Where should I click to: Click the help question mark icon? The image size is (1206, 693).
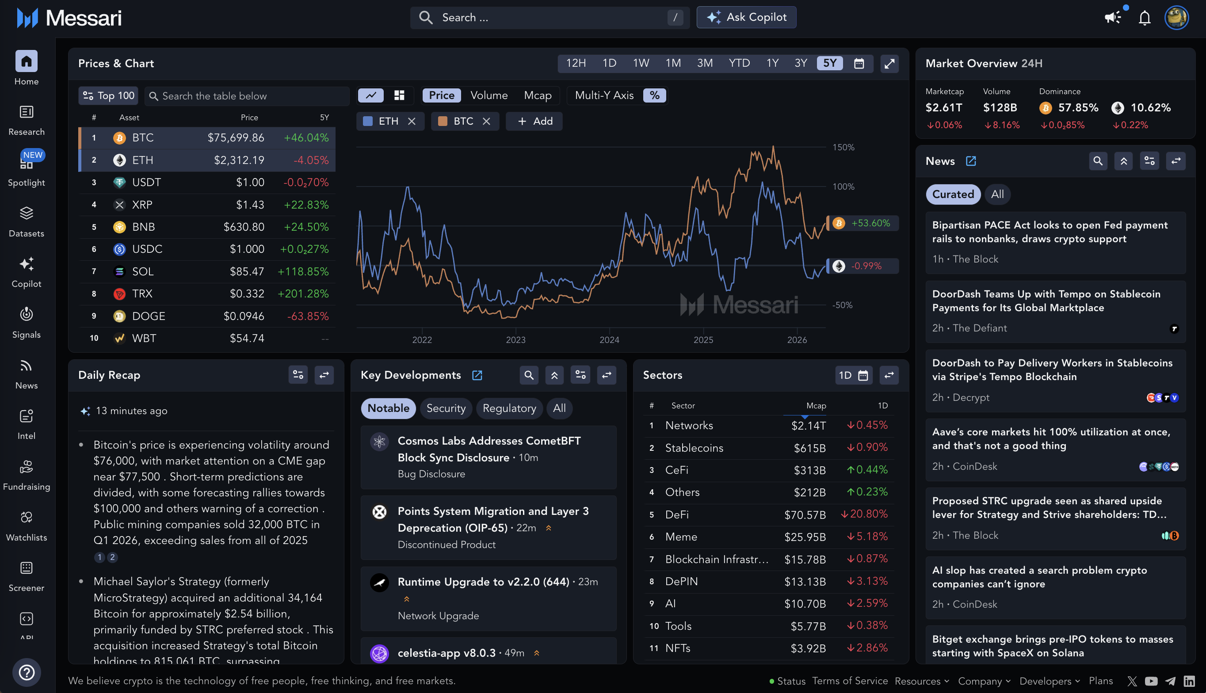click(x=27, y=672)
